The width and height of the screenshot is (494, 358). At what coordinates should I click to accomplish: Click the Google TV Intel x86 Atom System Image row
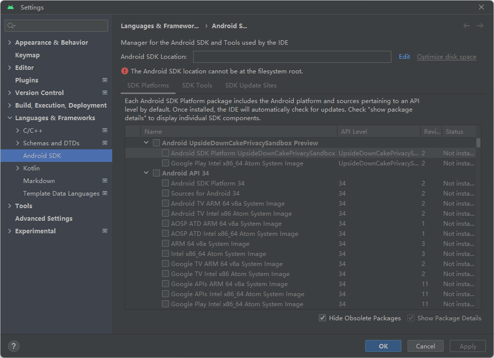tap(300, 274)
